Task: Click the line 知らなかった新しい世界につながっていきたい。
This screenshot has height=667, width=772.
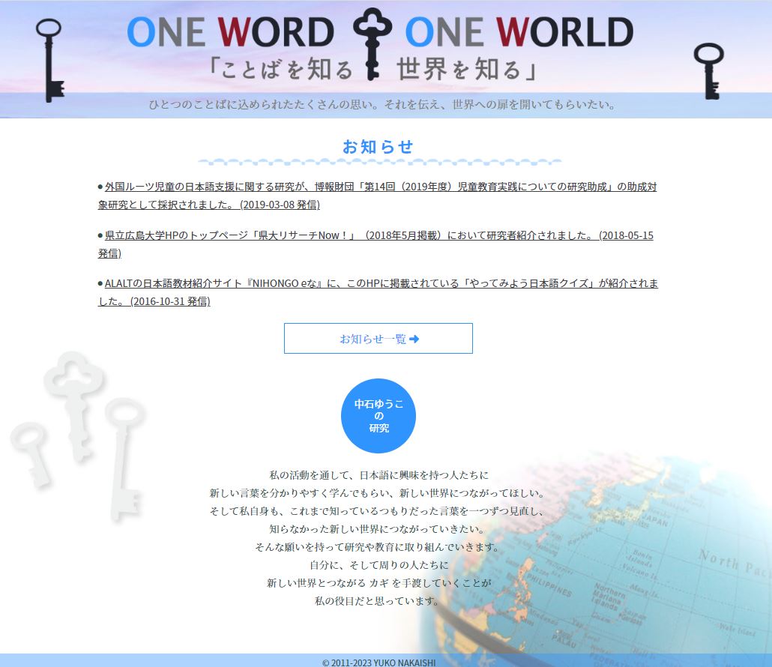Action: point(378,529)
